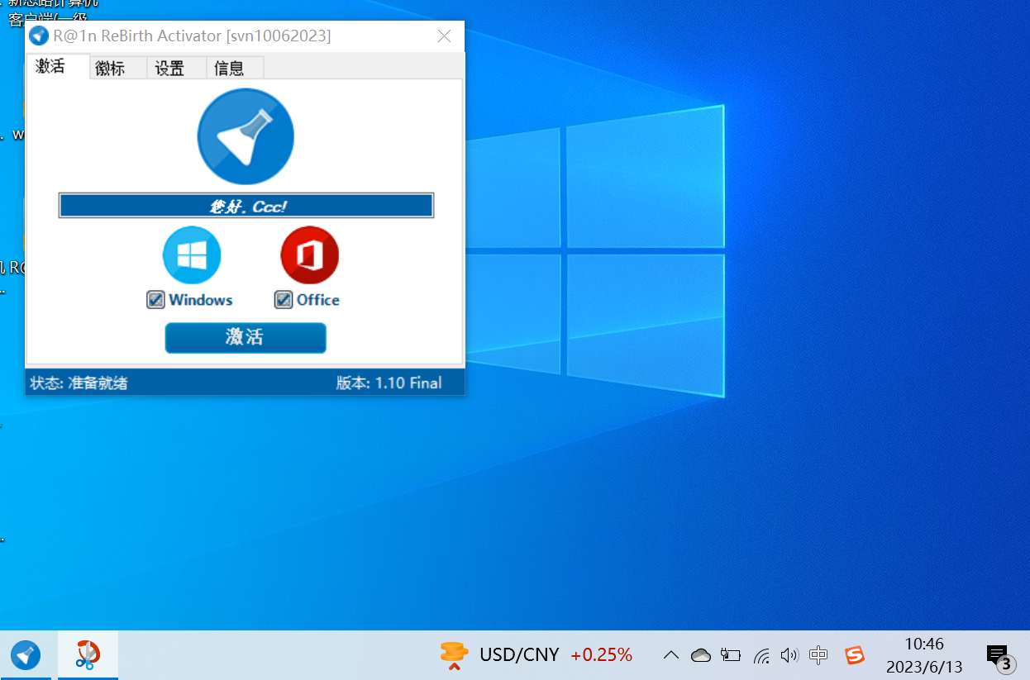Image resolution: width=1030 pixels, height=680 pixels.
Task: Uncheck the Office checkbox
Action: pyautogui.click(x=284, y=300)
